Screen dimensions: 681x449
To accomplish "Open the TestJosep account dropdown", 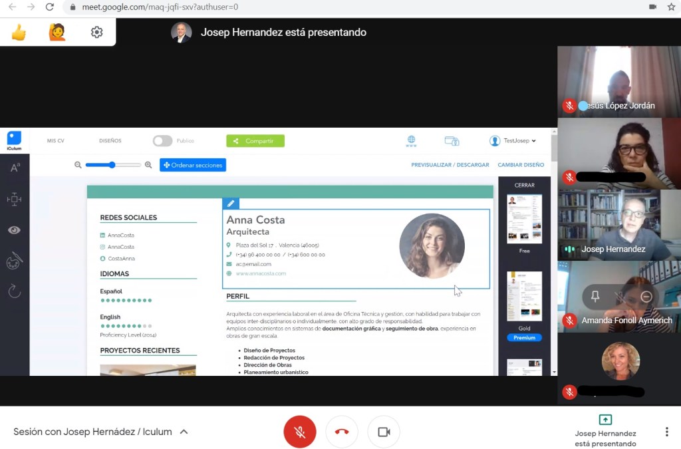I will [513, 141].
